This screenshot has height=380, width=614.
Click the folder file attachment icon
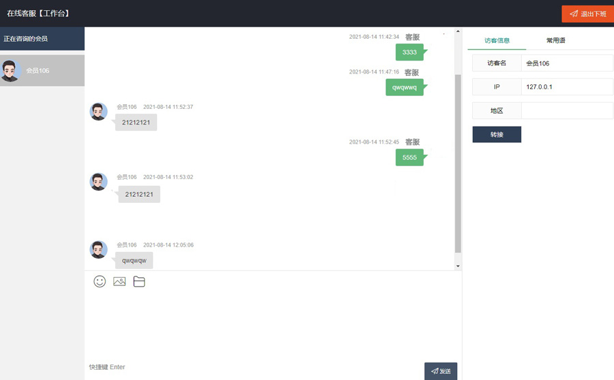139,281
